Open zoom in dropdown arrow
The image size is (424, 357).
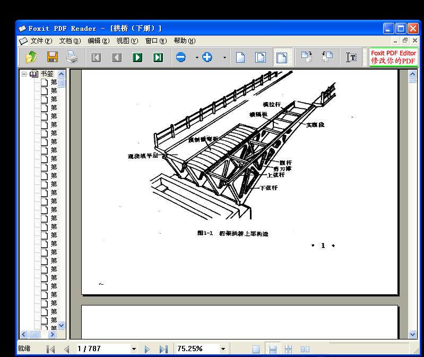(224, 57)
